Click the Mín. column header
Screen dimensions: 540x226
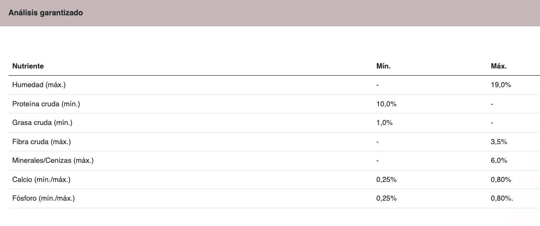[383, 67]
